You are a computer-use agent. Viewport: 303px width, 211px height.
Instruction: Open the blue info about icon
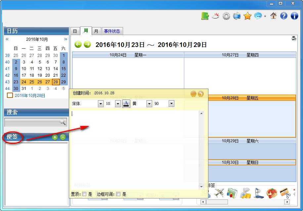pyautogui.click(x=294, y=16)
